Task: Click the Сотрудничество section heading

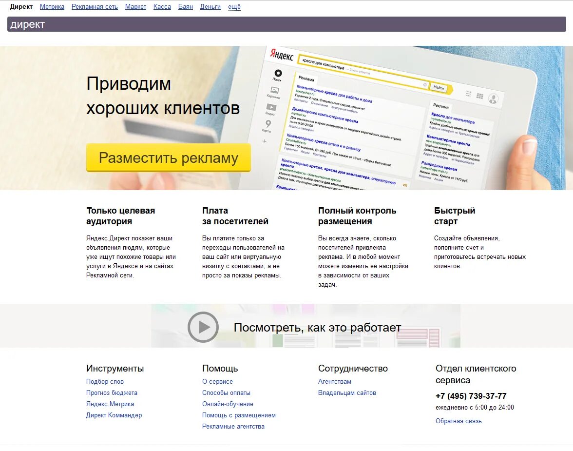Action: click(x=353, y=368)
